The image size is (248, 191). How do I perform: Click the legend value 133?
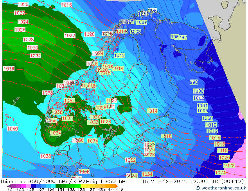tap(71, 189)
